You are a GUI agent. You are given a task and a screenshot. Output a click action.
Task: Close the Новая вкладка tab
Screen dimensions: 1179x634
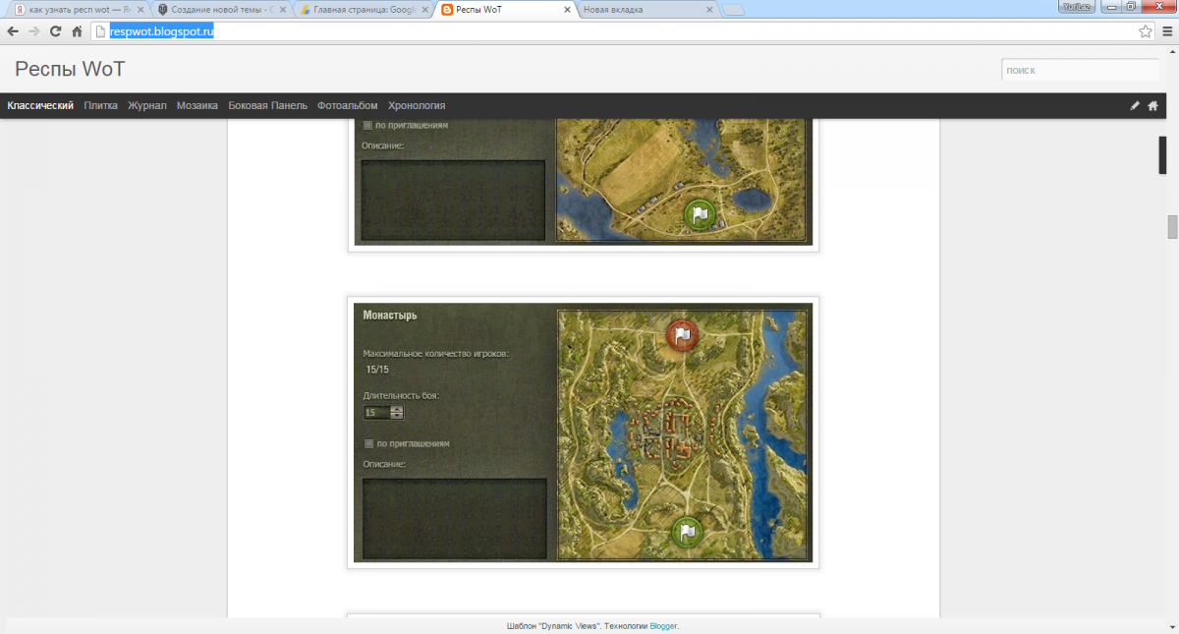[708, 10]
